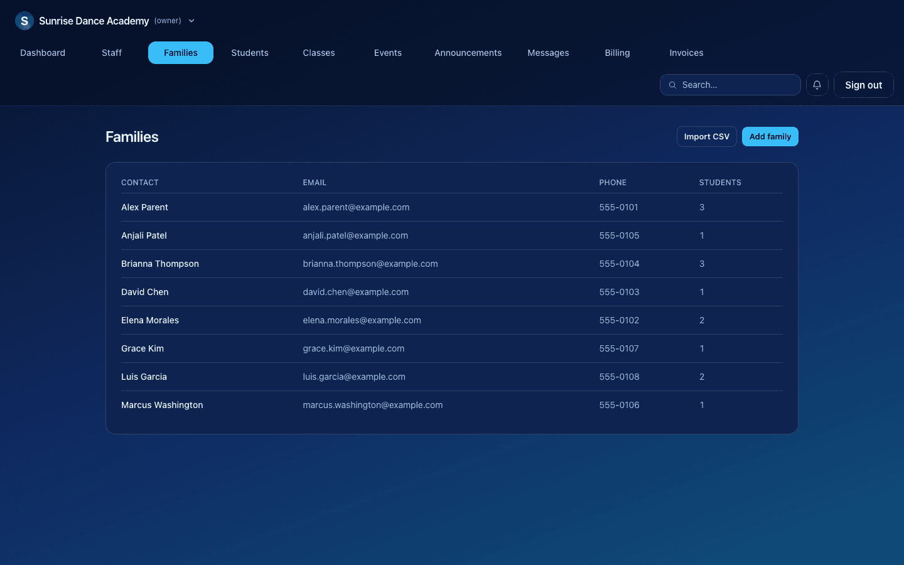Screen dimensions: 904x565
Task: Open the Announcements tab
Action: tap(468, 53)
